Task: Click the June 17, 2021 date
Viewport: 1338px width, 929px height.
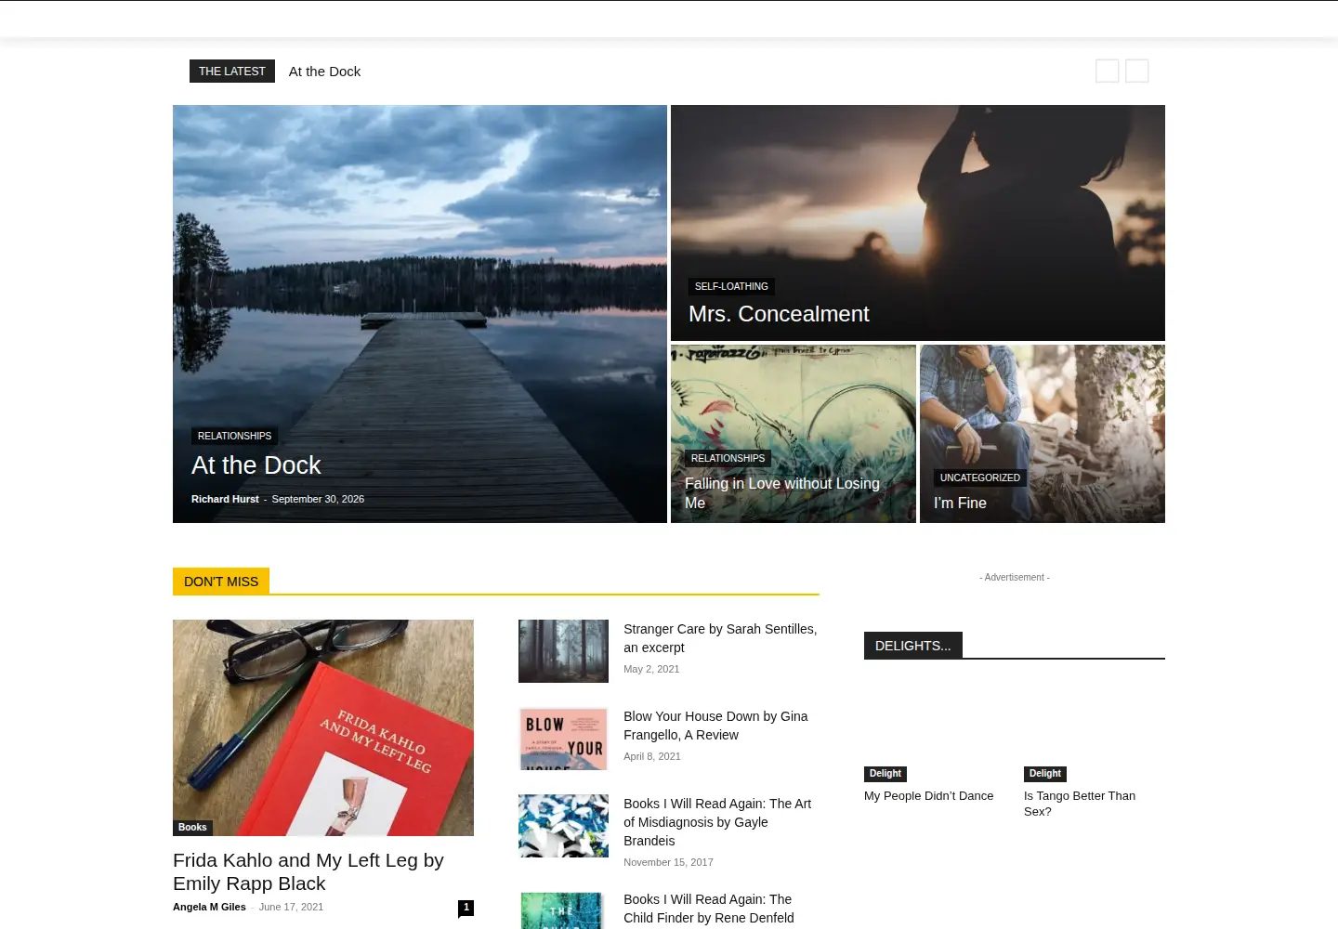Action: tap(291, 907)
